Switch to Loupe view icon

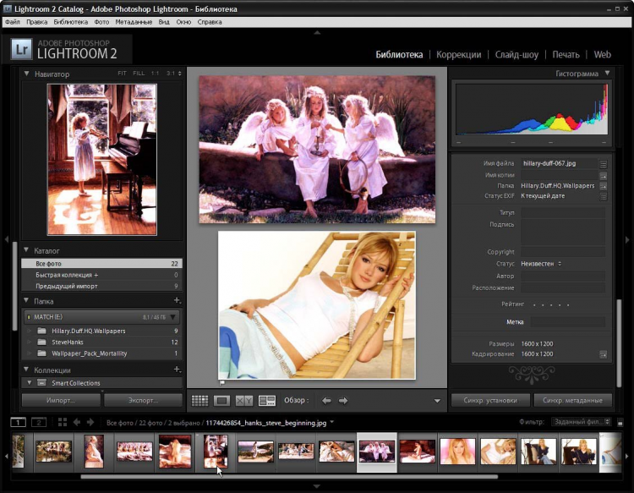[x=222, y=400]
